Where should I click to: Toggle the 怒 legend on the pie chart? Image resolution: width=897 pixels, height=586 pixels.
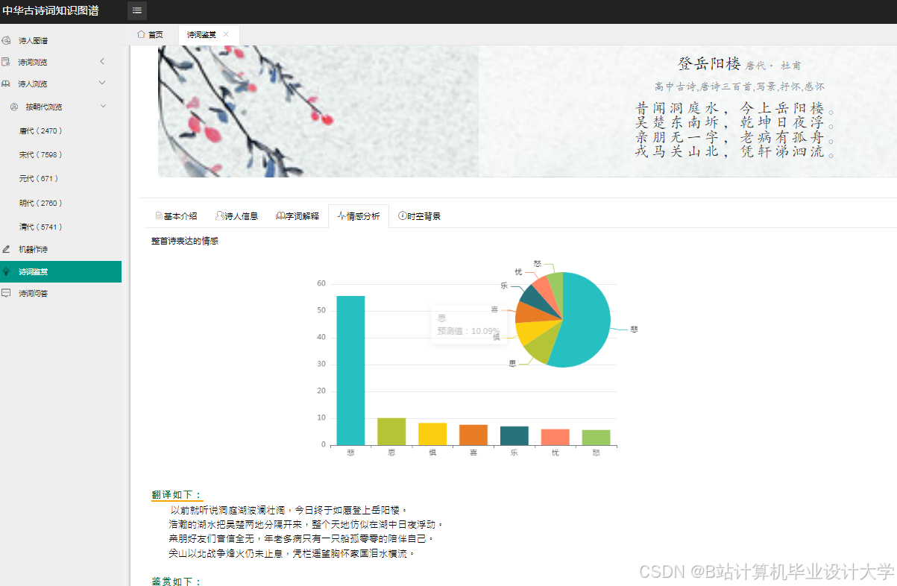pyautogui.click(x=538, y=262)
